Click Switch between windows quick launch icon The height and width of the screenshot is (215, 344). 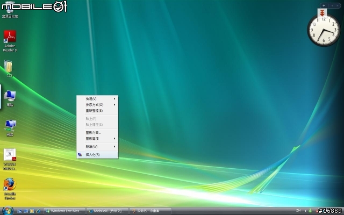pyautogui.click(x=26, y=211)
